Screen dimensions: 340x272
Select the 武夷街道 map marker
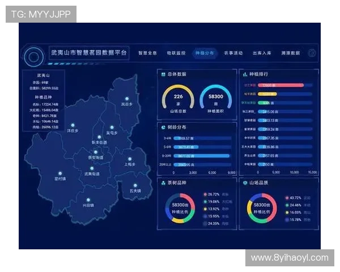pyautogui.click(x=92, y=168)
